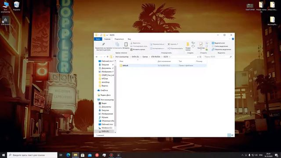Sort by the Имя (Name) column header

[121, 61]
